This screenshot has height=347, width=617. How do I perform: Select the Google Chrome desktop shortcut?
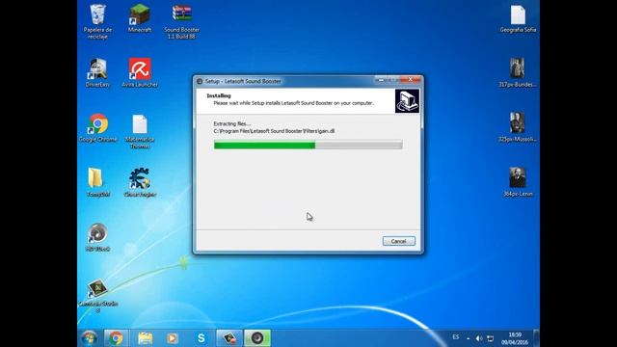pos(97,128)
